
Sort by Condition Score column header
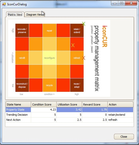[x=44, y=104]
